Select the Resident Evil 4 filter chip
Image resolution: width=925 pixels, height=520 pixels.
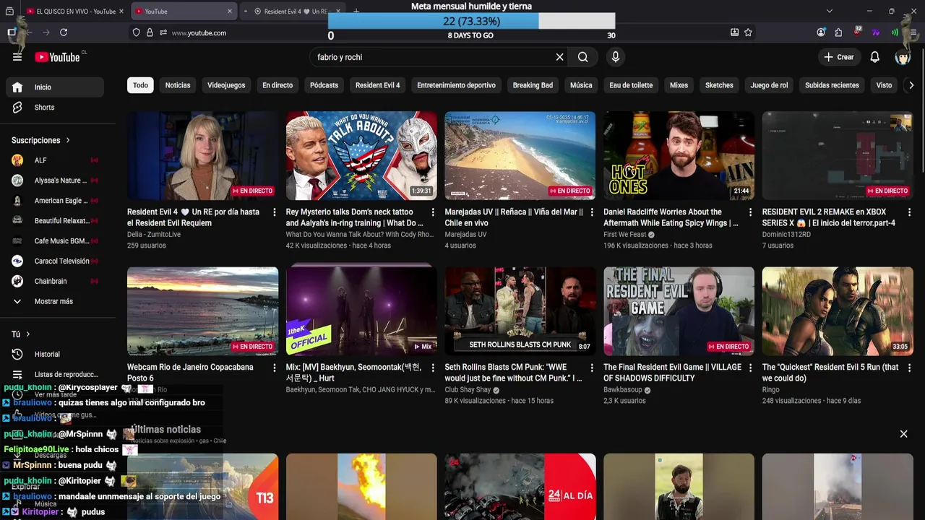pos(377,85)
